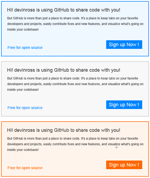This screenshot has height=178, width=150.
Task: Click 'inside your codebase!' in the gray card
Action: tap(23, 90)
